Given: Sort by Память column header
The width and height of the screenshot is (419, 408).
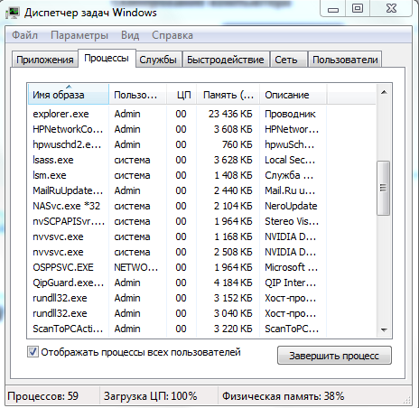Looking at the screenshot, I should point(228,95).
